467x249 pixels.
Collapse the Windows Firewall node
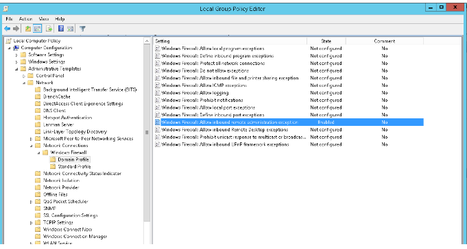tap(38, 153)
